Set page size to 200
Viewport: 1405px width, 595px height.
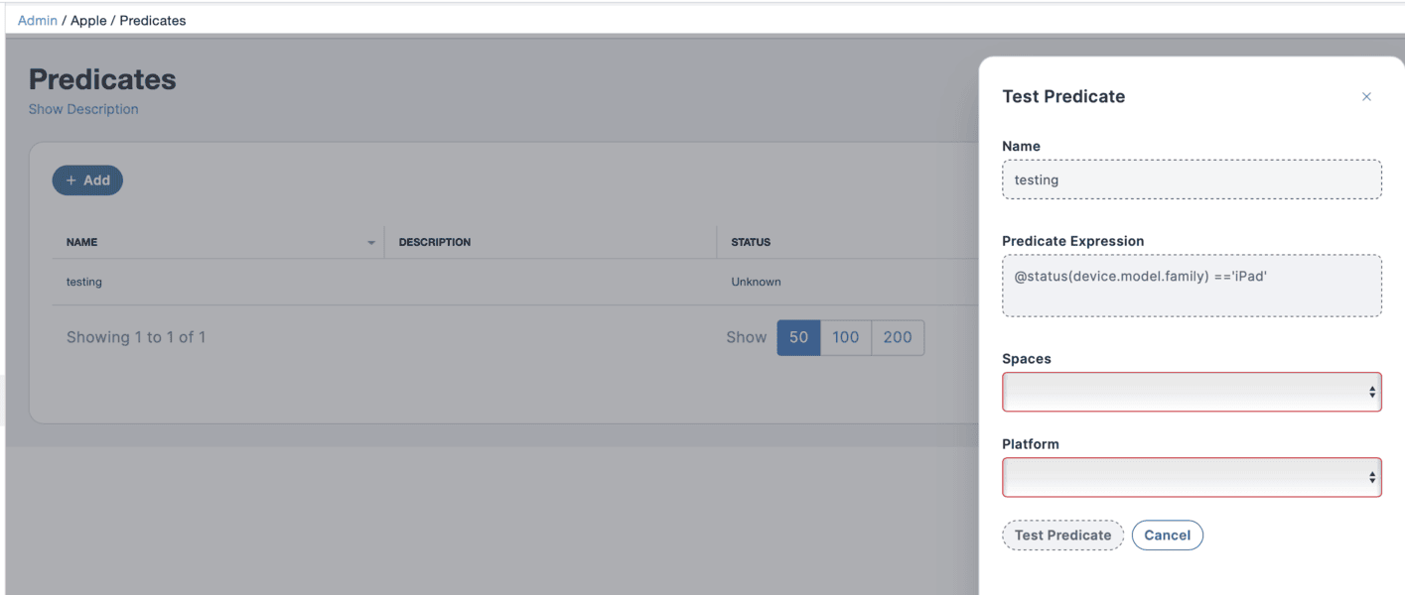898,337
